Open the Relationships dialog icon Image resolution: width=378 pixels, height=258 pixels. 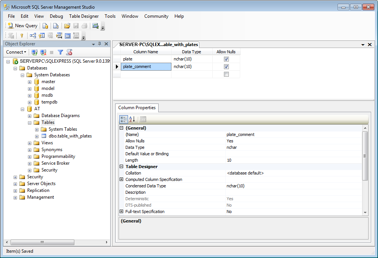coord(33,36)
